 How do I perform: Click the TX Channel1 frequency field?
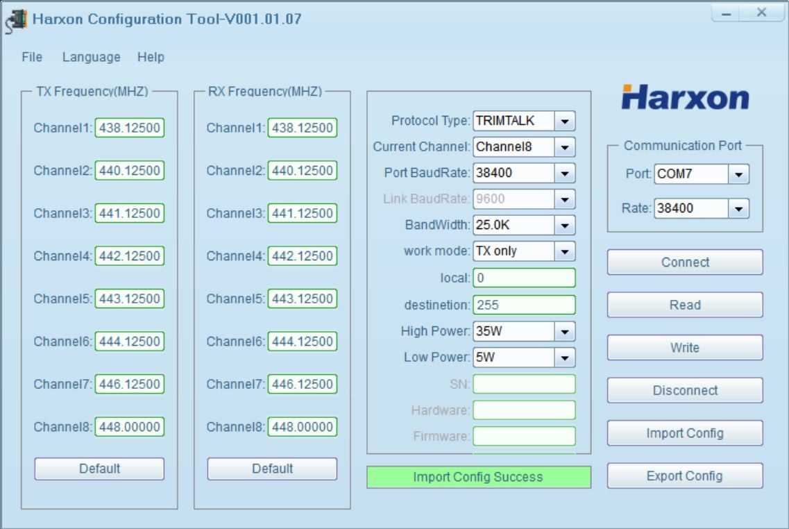click(129, 128)
